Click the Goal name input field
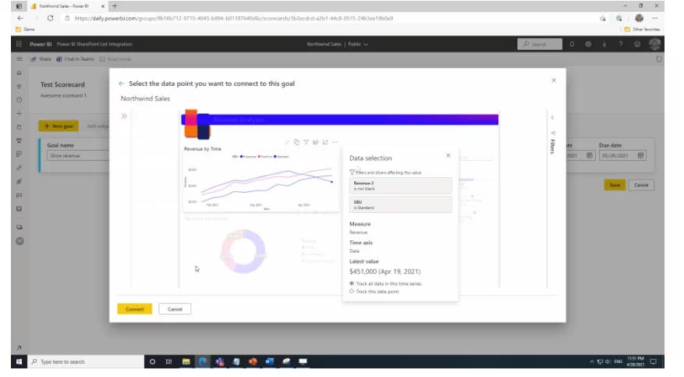Screen dimensions: 684x377 (x=78, y=155)
